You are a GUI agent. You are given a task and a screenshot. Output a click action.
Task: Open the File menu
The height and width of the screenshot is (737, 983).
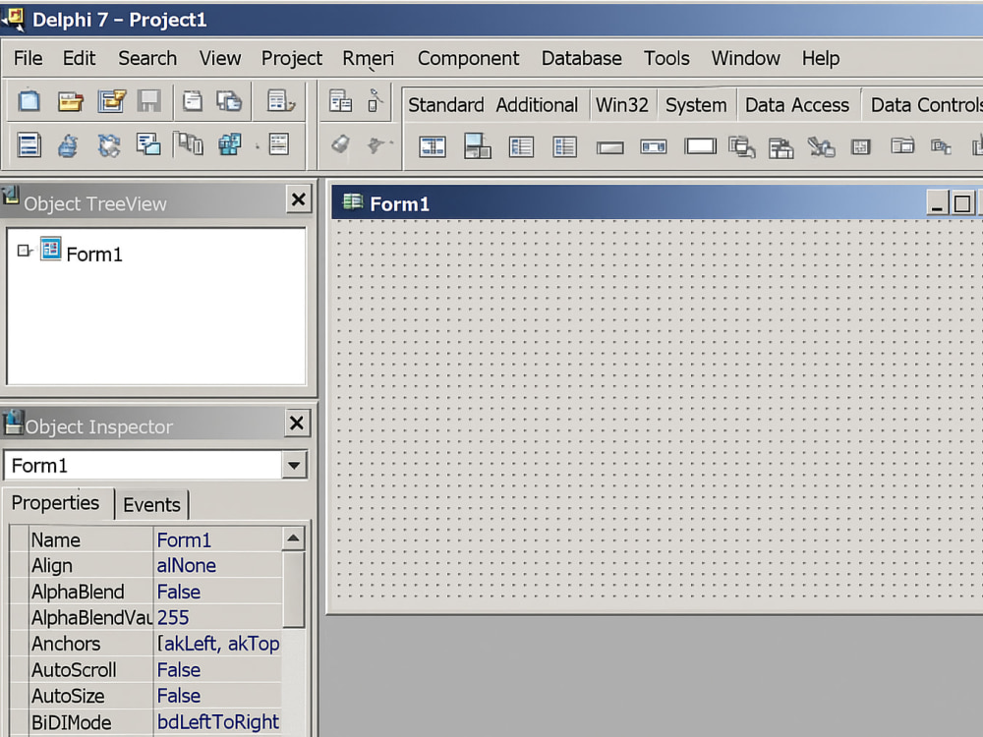29,58
